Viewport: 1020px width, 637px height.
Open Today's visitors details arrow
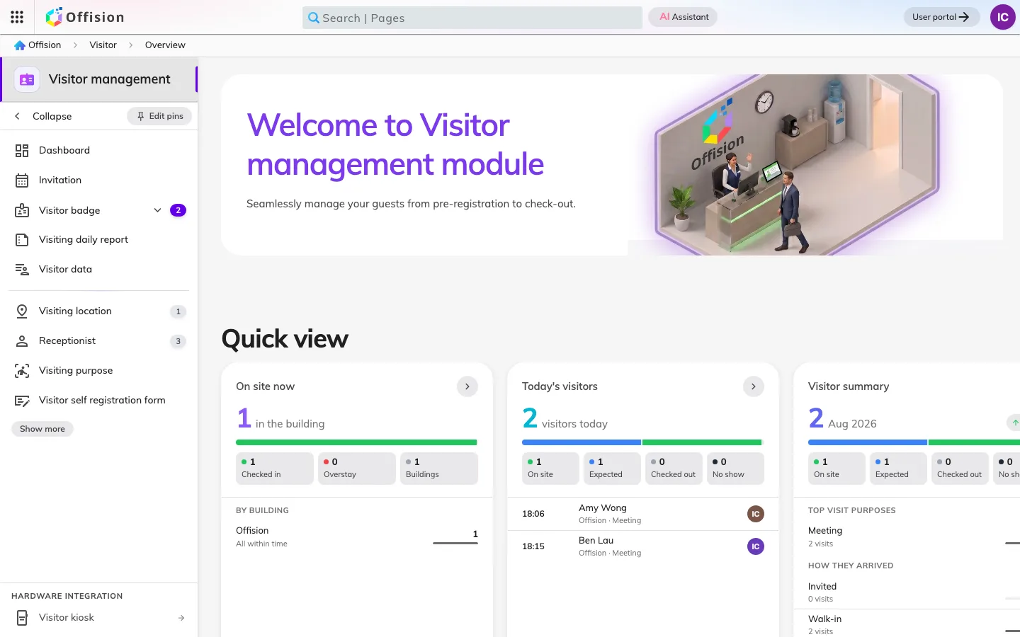coord(753,386)
